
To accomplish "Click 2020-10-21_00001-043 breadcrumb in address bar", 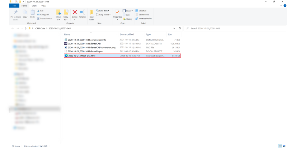I will 60,29.
